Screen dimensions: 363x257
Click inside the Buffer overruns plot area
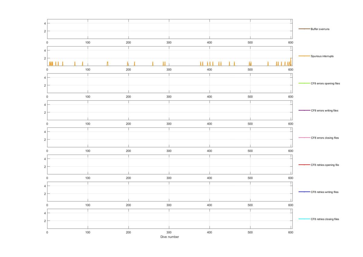(170, 29)
